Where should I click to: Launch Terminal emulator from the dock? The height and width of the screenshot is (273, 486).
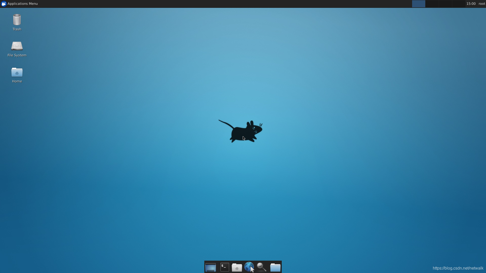click(225, 267)
